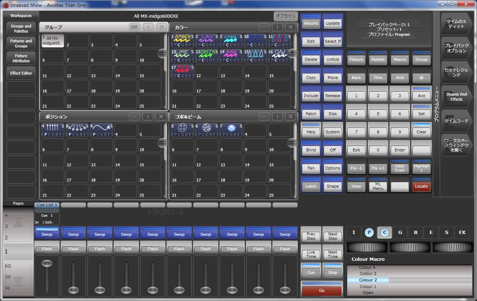Image resolution: width=477 pixels, height=301 pixels.
Task: Open the プレイバックオプション menu option
Action: pyautogui.click(x=457, y=48)
